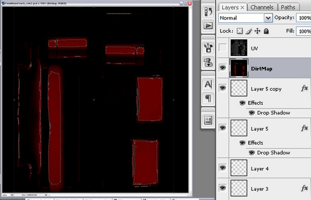Open the Character panel icon
The image size is (311, 200).
tap(208, 84)
